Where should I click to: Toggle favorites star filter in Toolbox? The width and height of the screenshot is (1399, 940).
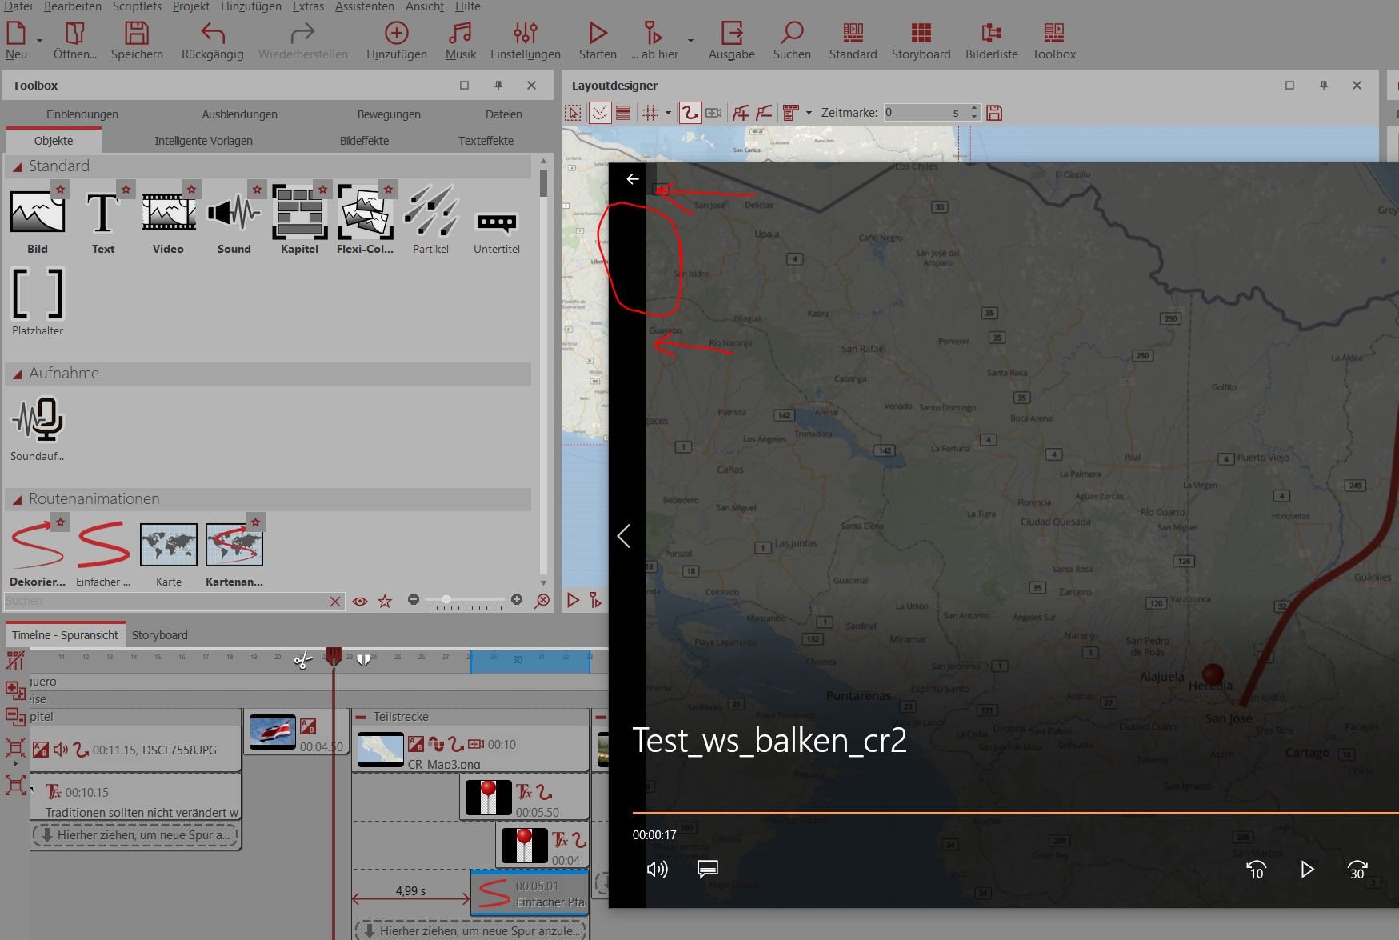[x=385, y=602]
